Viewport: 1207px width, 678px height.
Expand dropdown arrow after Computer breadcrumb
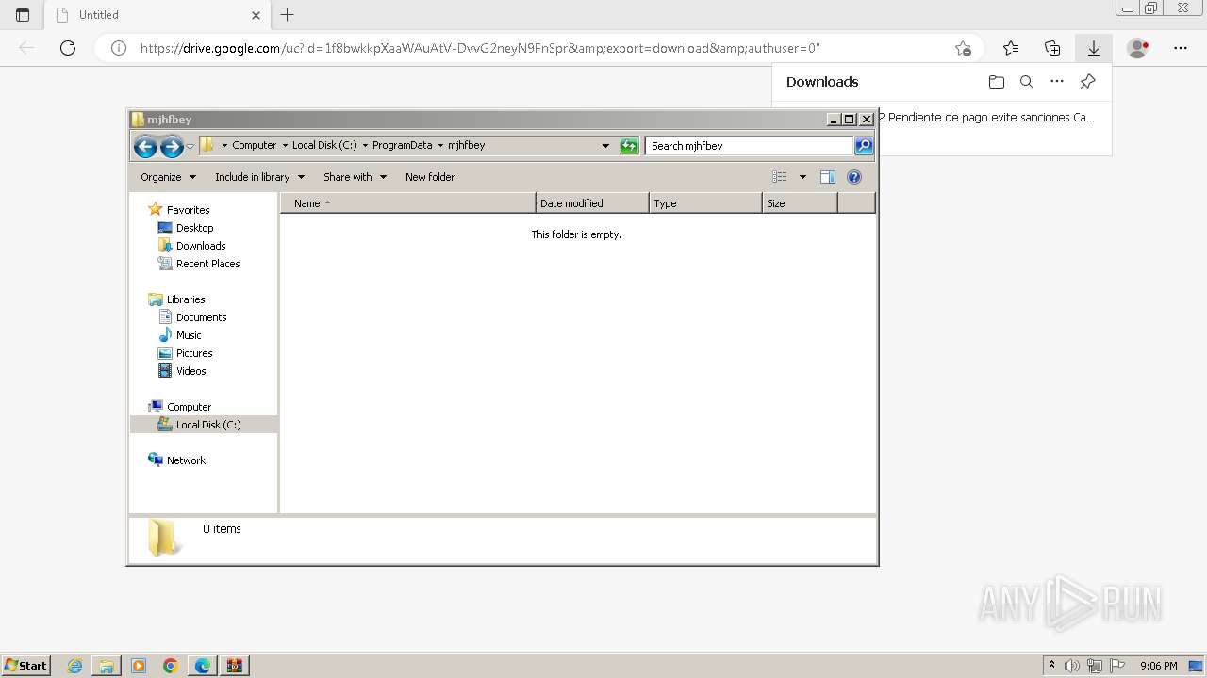[x=285, y=146]
